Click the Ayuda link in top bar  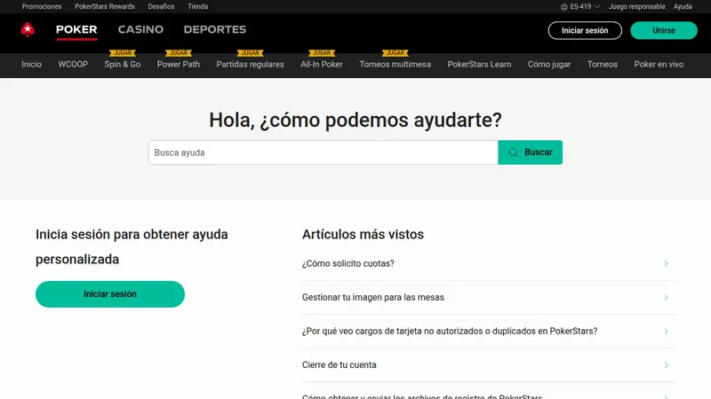click(683, 7)
